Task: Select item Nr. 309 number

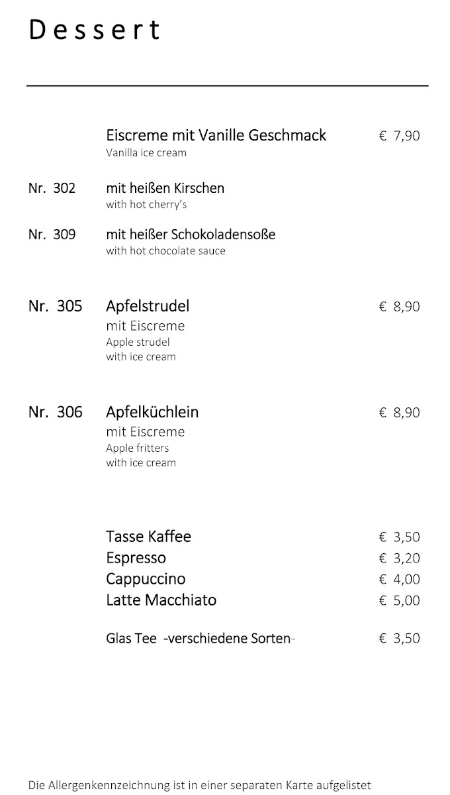Action: click(52, 235)
